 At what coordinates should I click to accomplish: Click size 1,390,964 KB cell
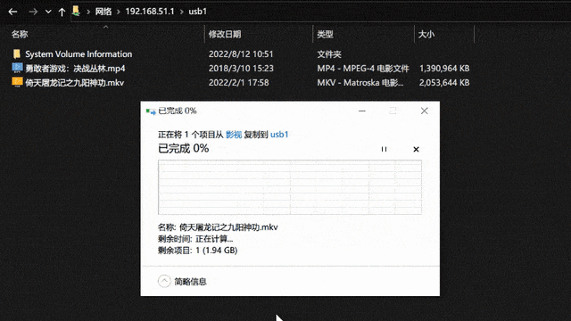pos(444,69)
